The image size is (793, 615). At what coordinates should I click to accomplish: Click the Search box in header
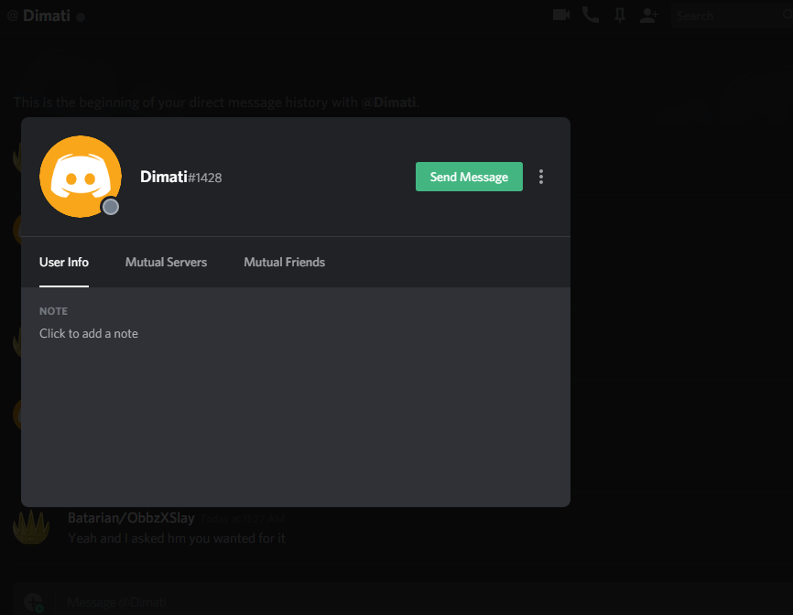pyautogui.click(x=733, y=16)
